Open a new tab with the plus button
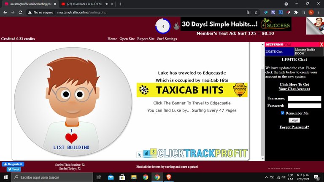 (x=121, y=4)
